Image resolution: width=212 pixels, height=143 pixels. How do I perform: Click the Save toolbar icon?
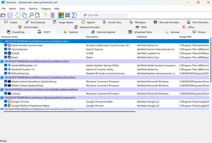(10, 15)
